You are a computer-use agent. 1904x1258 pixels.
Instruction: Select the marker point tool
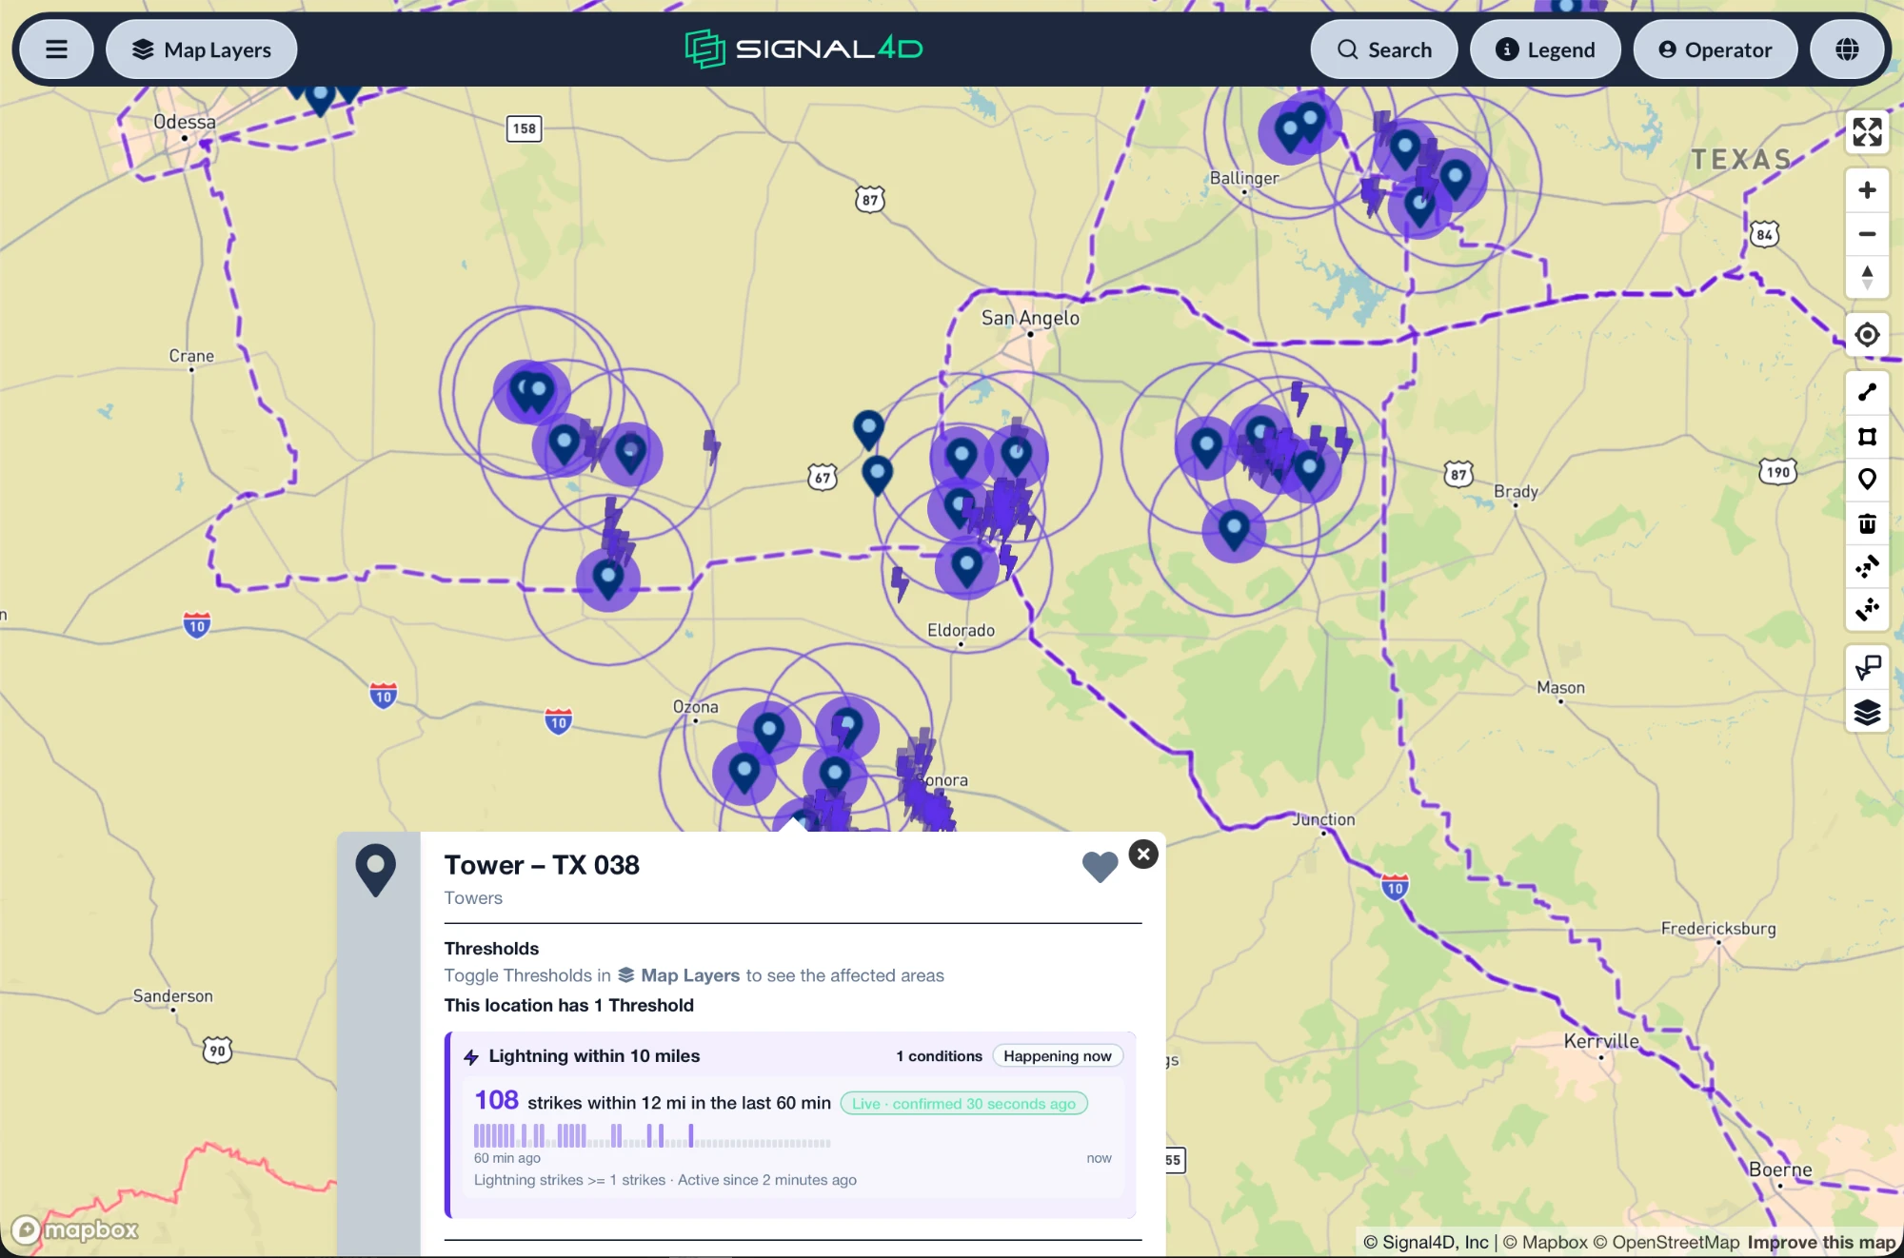1867,480
